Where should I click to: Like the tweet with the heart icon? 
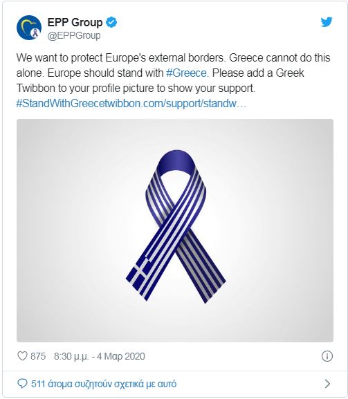tap(22, 356)
